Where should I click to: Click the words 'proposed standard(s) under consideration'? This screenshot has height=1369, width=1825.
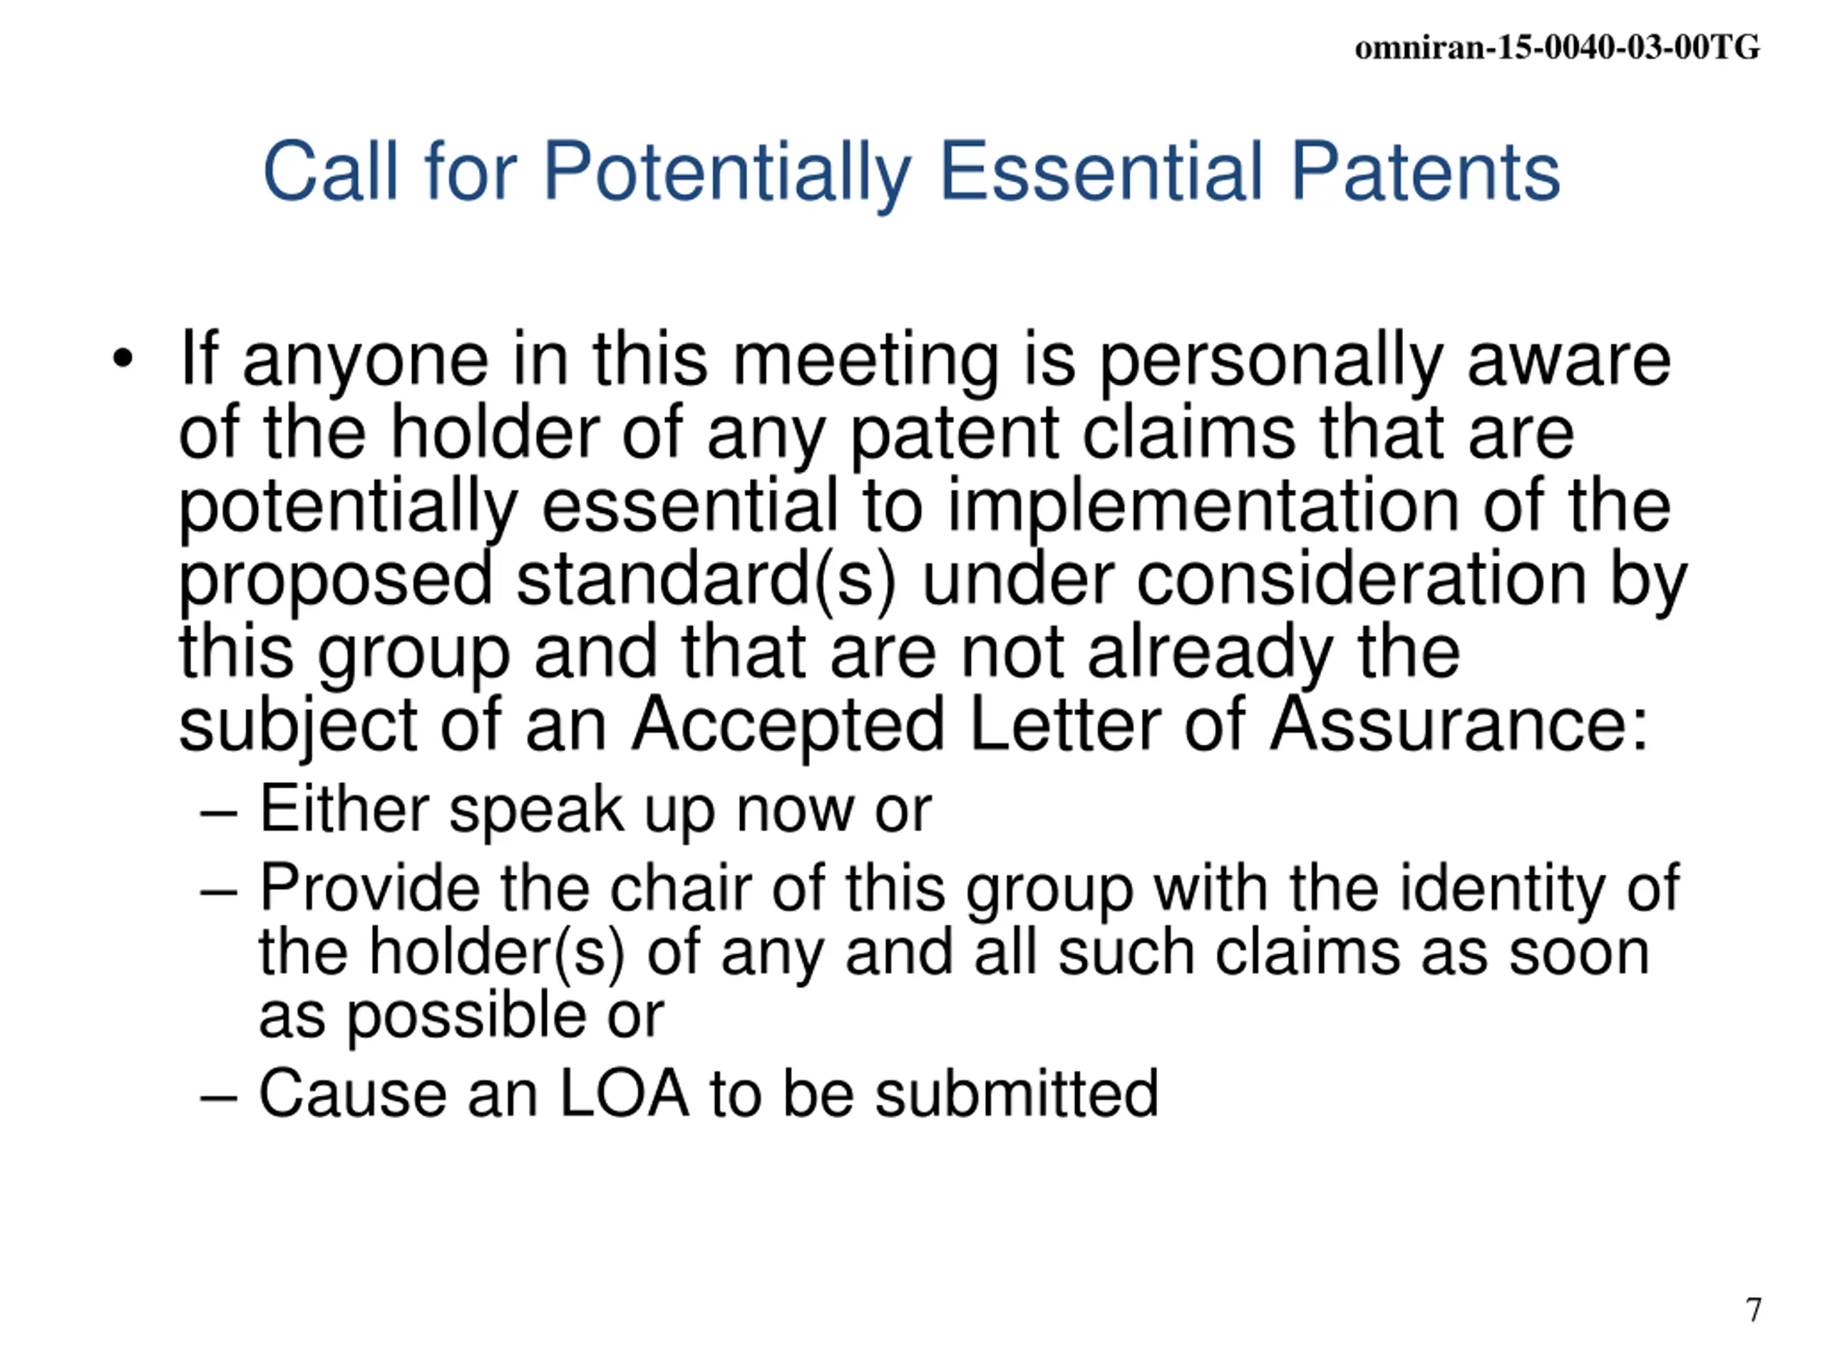[883, 581]
